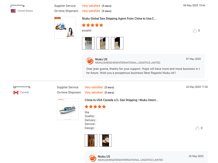Click reviewer name j*********a
Screen dimensions: 218x163
(x=17, y=6)
